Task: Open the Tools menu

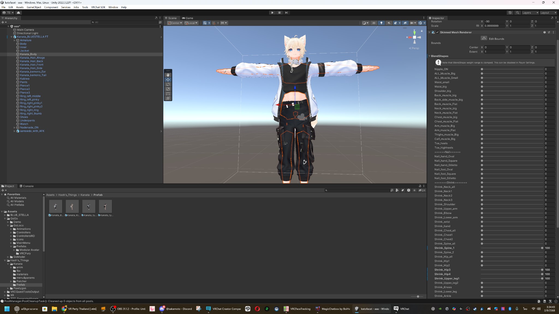Action: [x=85, y=7]
